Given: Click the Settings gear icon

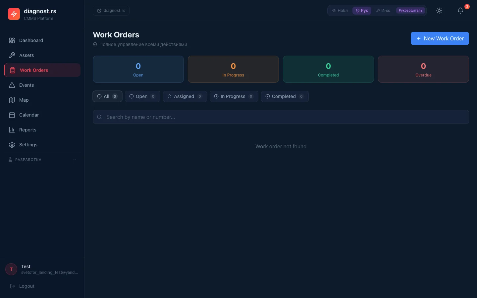Looking at the screenshot, I should (x=12, y=145).
